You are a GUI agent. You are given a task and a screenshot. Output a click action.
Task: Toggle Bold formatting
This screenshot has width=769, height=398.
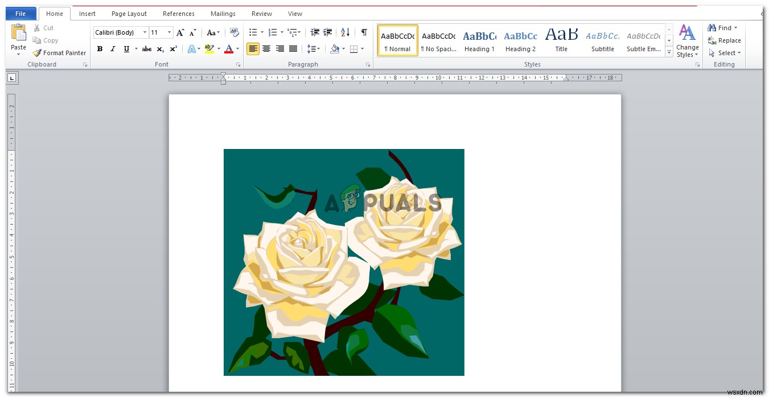click(x=100, y=49)
